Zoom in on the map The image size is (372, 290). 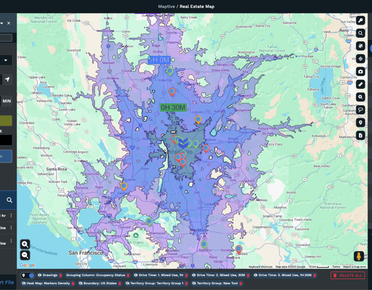(25, 244)
